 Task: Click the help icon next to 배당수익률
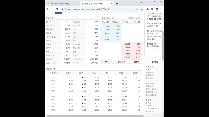(156, 39)
